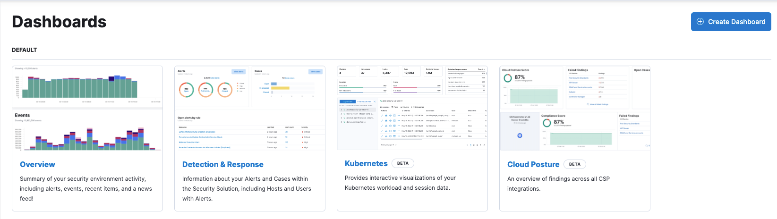Open Rows per page dropdown in Kubernetes preview
This screenshot has height=219, width=777.
point(388,145)
